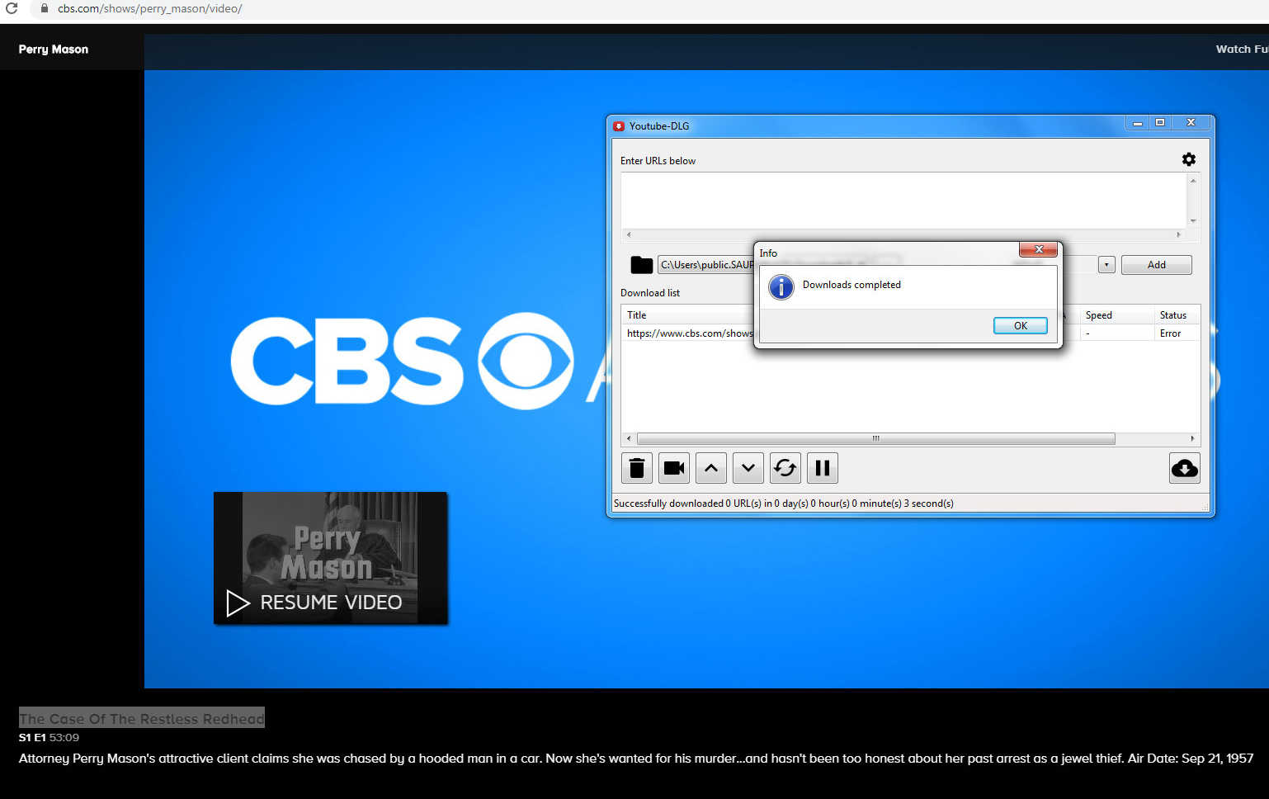Reload the browser page
The height and width of the screenshot is (799, 1269).
[12, 8]
